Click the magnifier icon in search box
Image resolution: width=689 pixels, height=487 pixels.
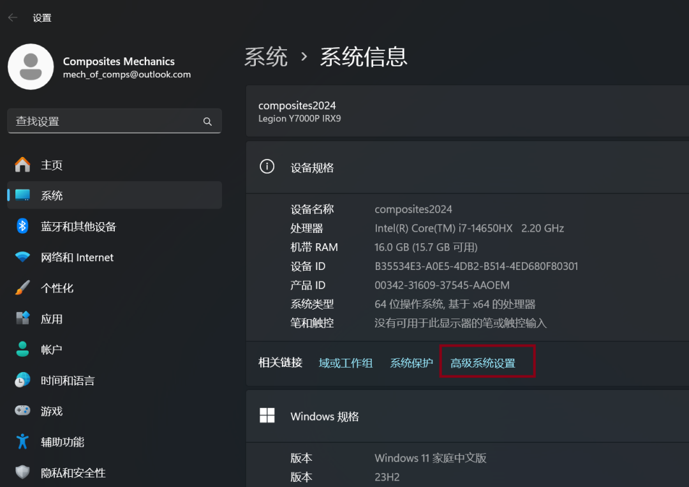pyautogui.click(x=207, y=121)
